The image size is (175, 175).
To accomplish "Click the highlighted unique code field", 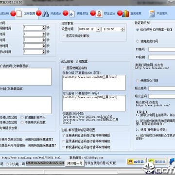I will (45, 163).
